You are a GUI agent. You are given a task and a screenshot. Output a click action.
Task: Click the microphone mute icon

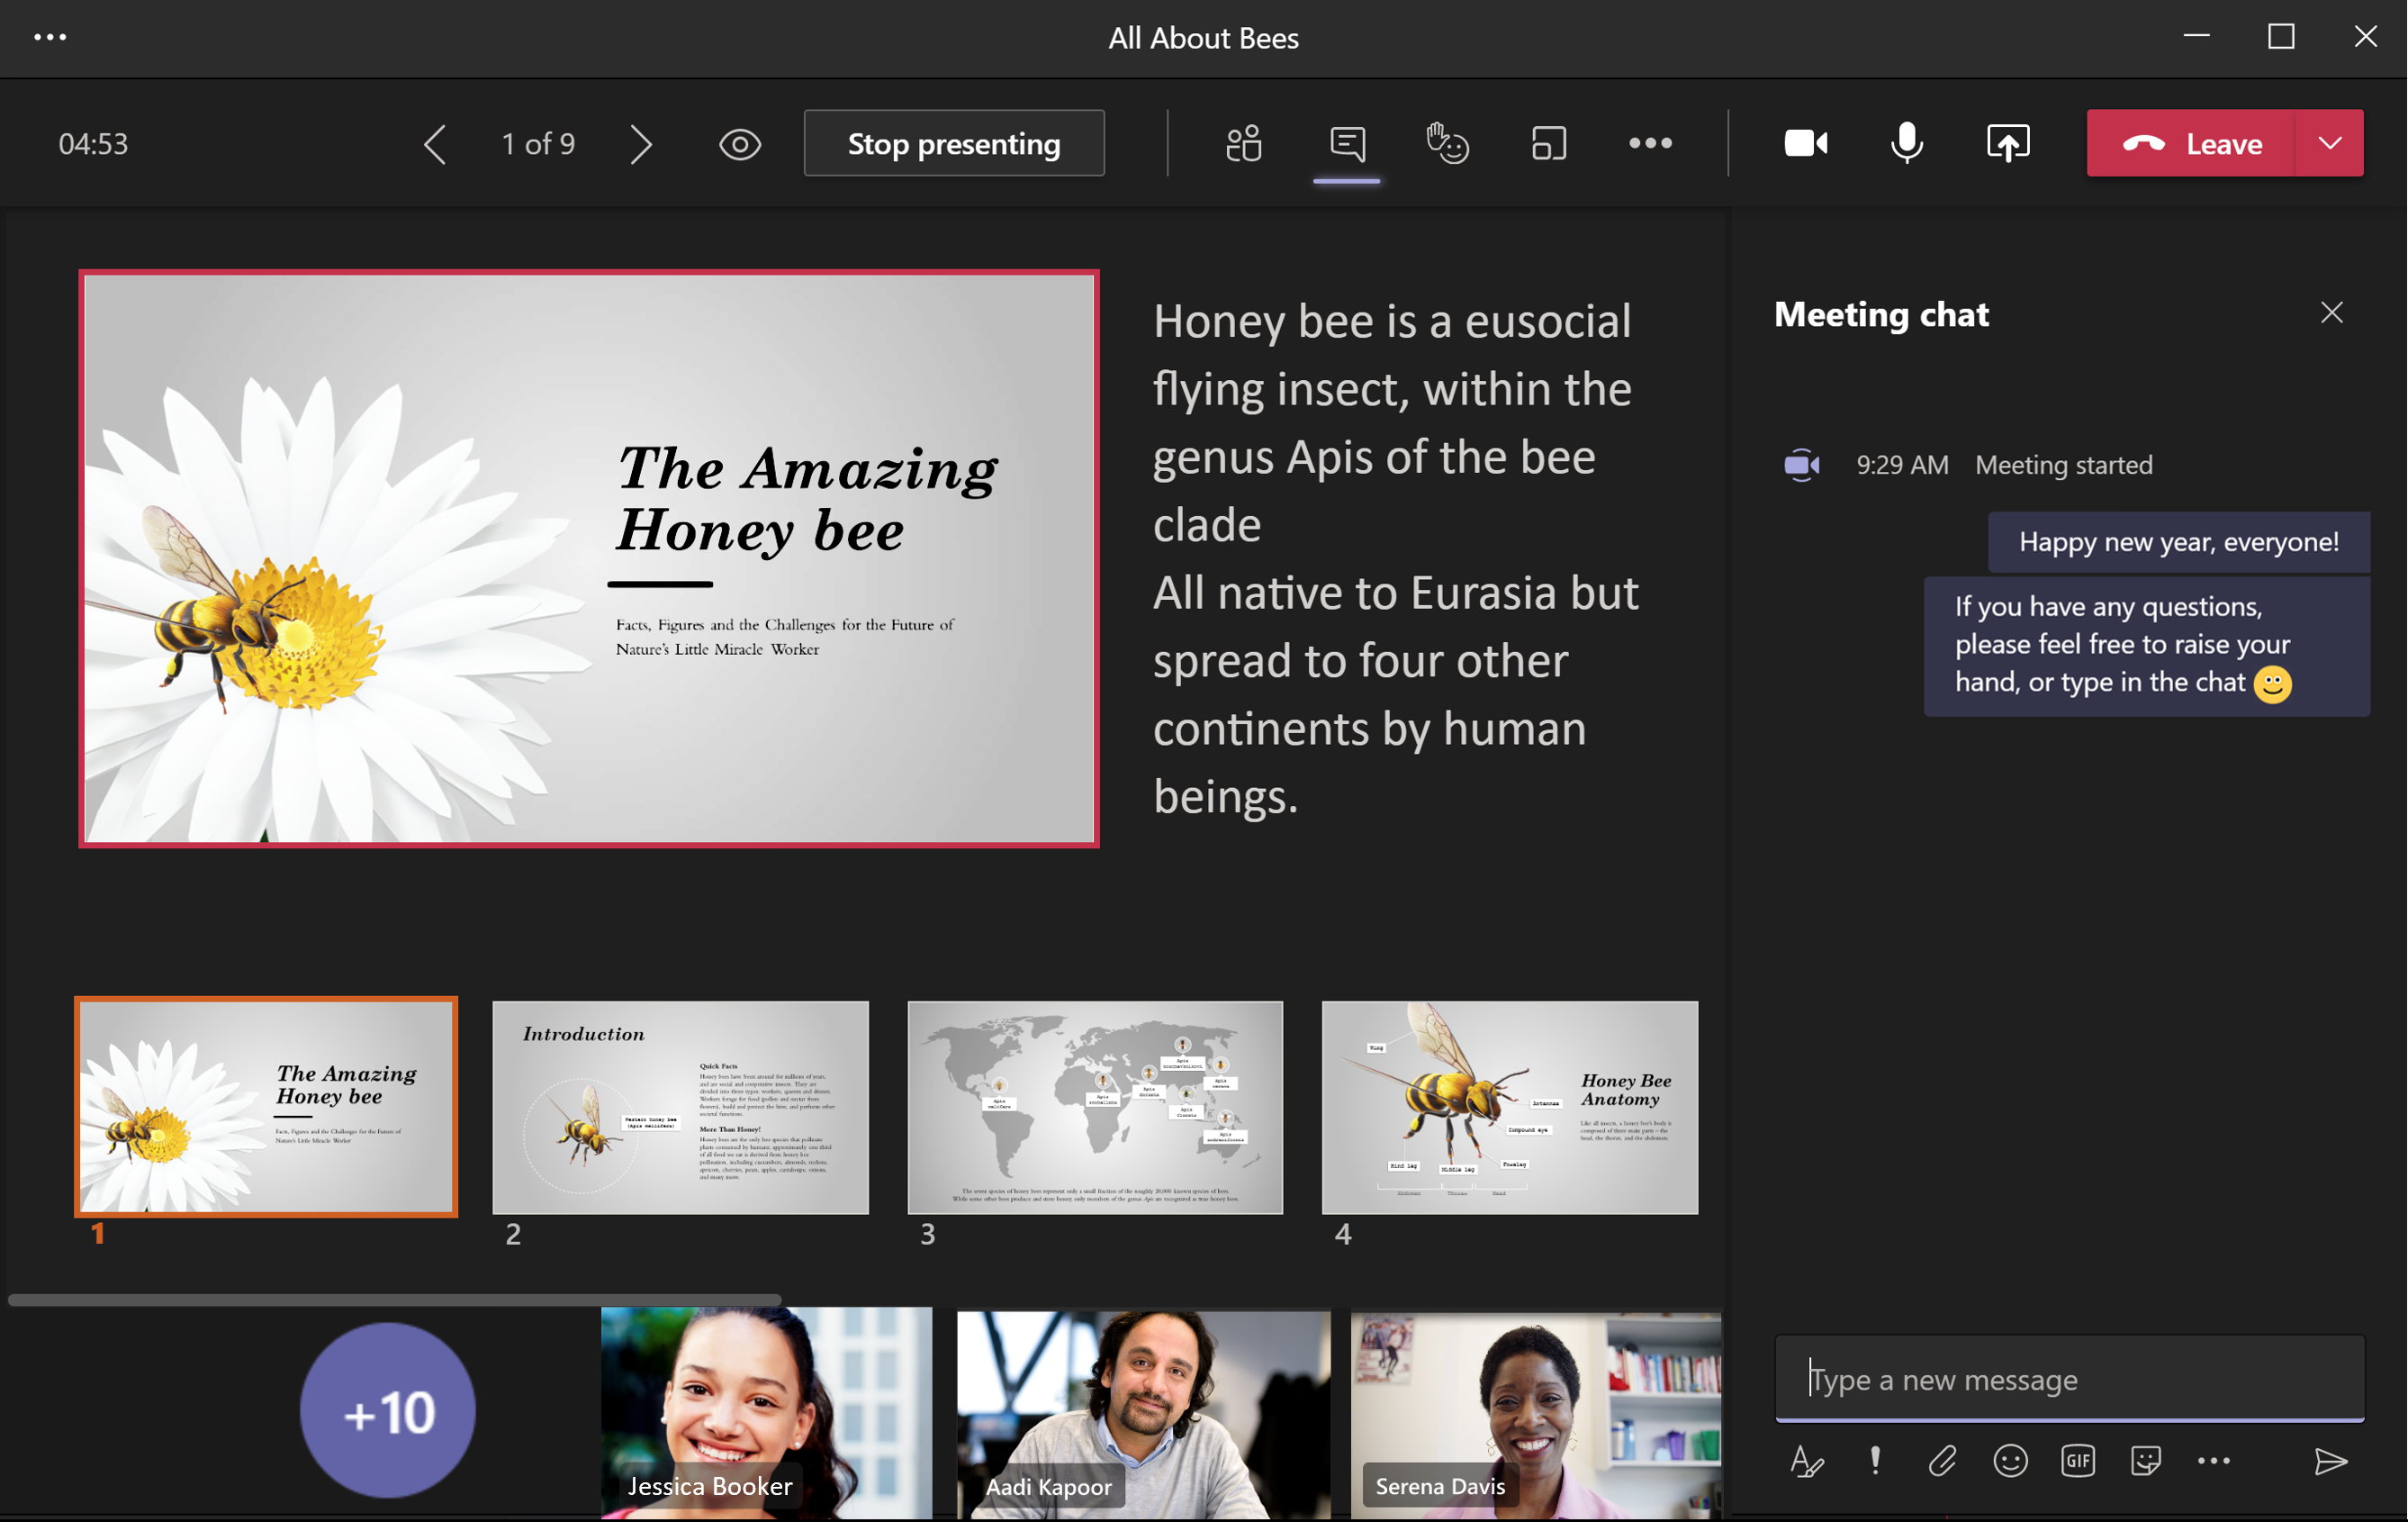1907,144
